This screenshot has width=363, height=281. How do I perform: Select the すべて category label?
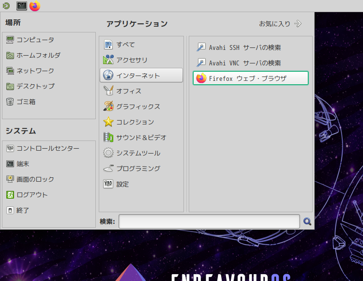coord(126,45)
